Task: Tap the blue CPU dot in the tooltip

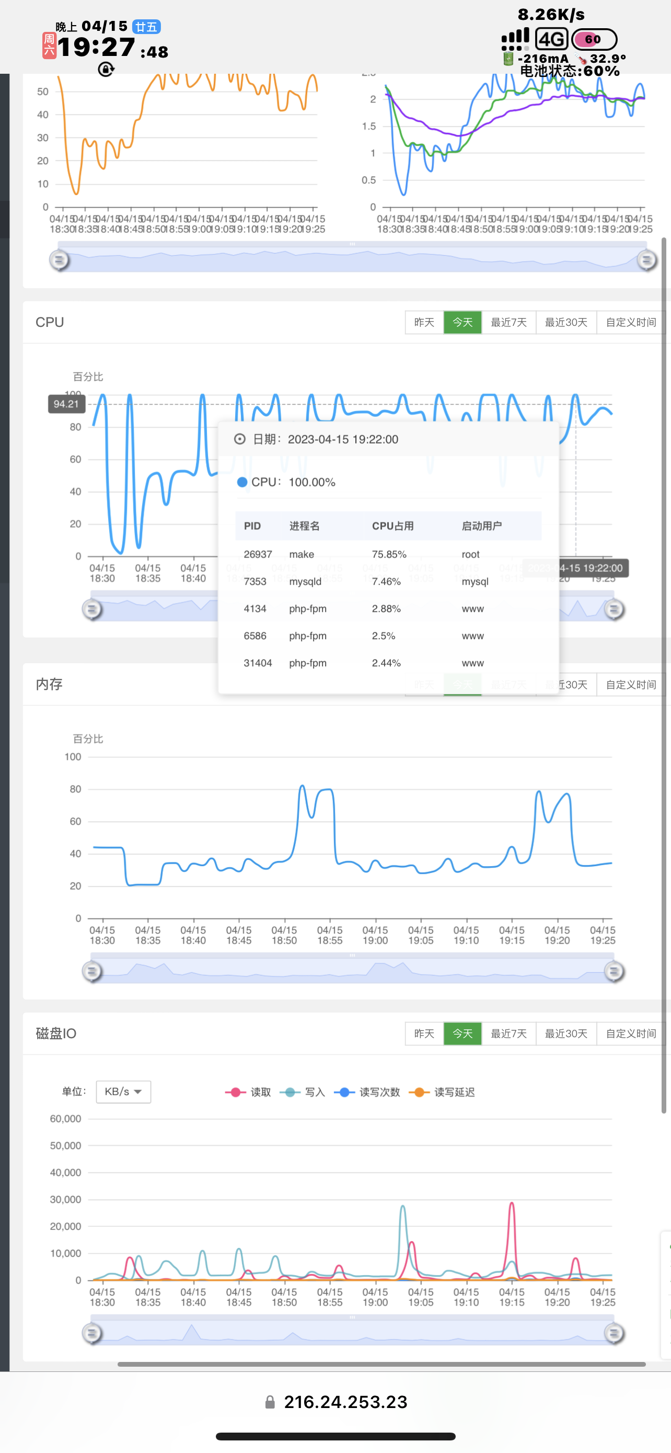Action: tap(242, 482)
